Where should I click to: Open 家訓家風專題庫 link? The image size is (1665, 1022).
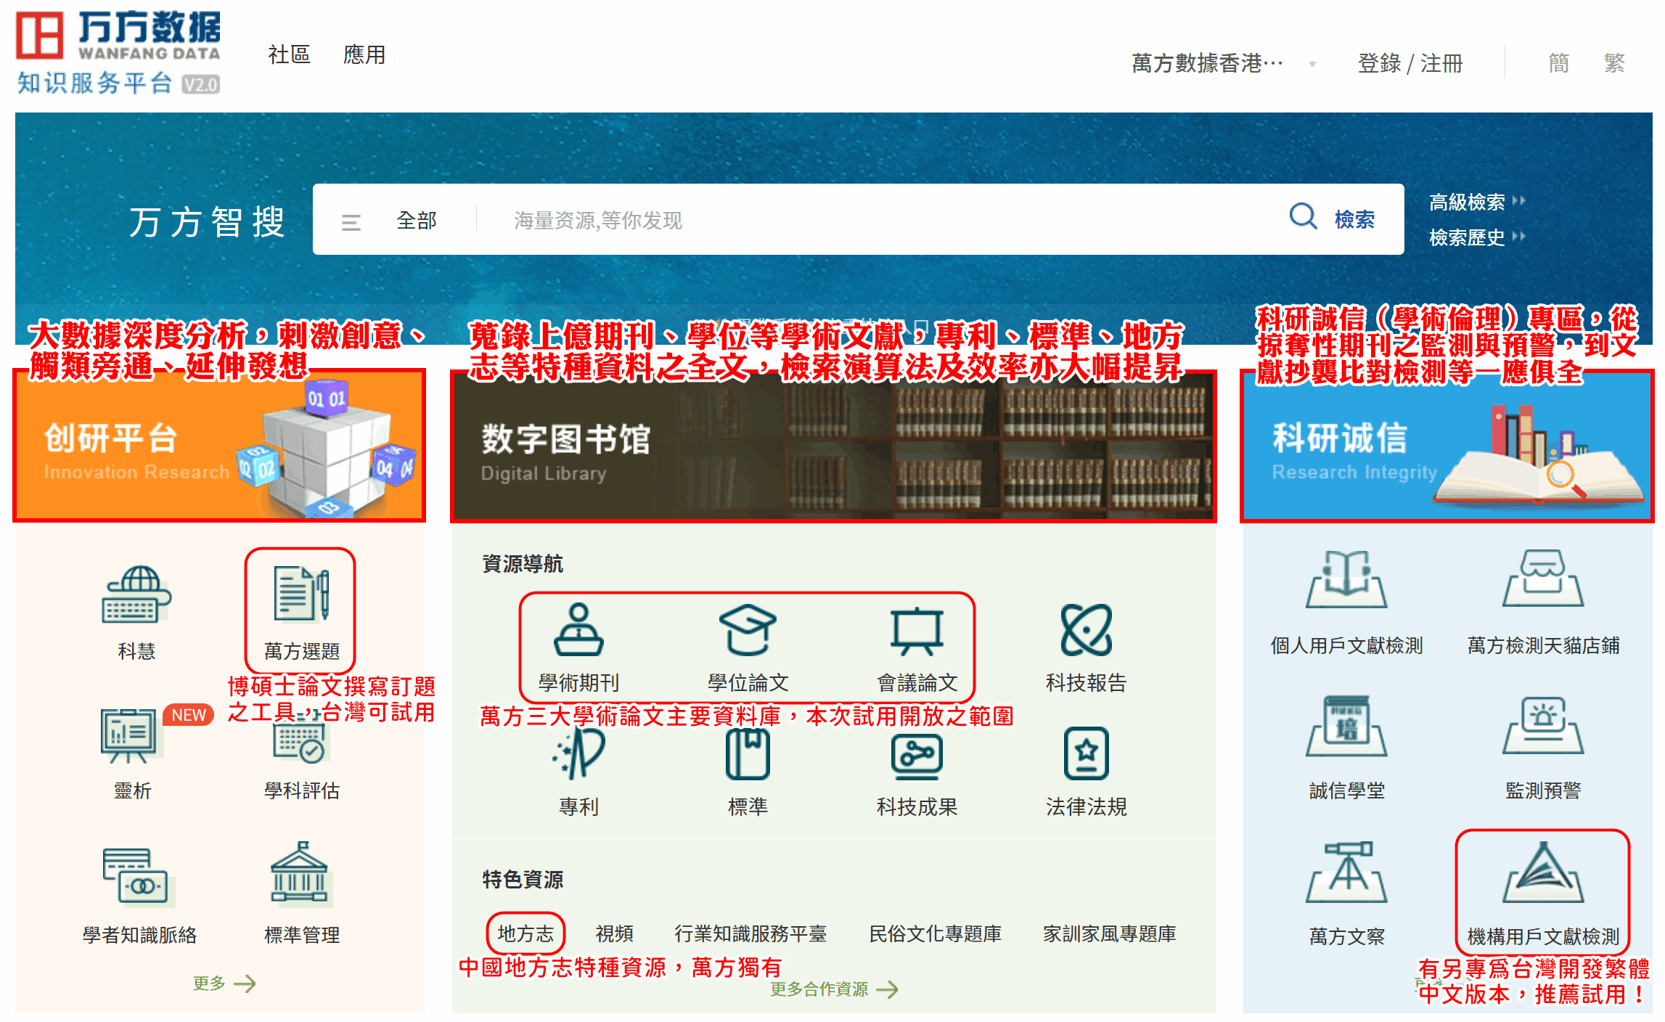tap(1109, 933)
